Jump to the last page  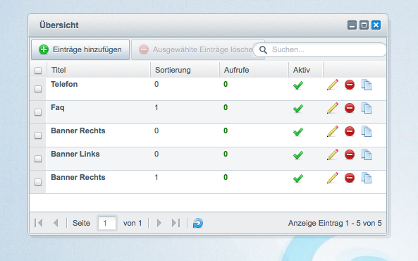176,223
